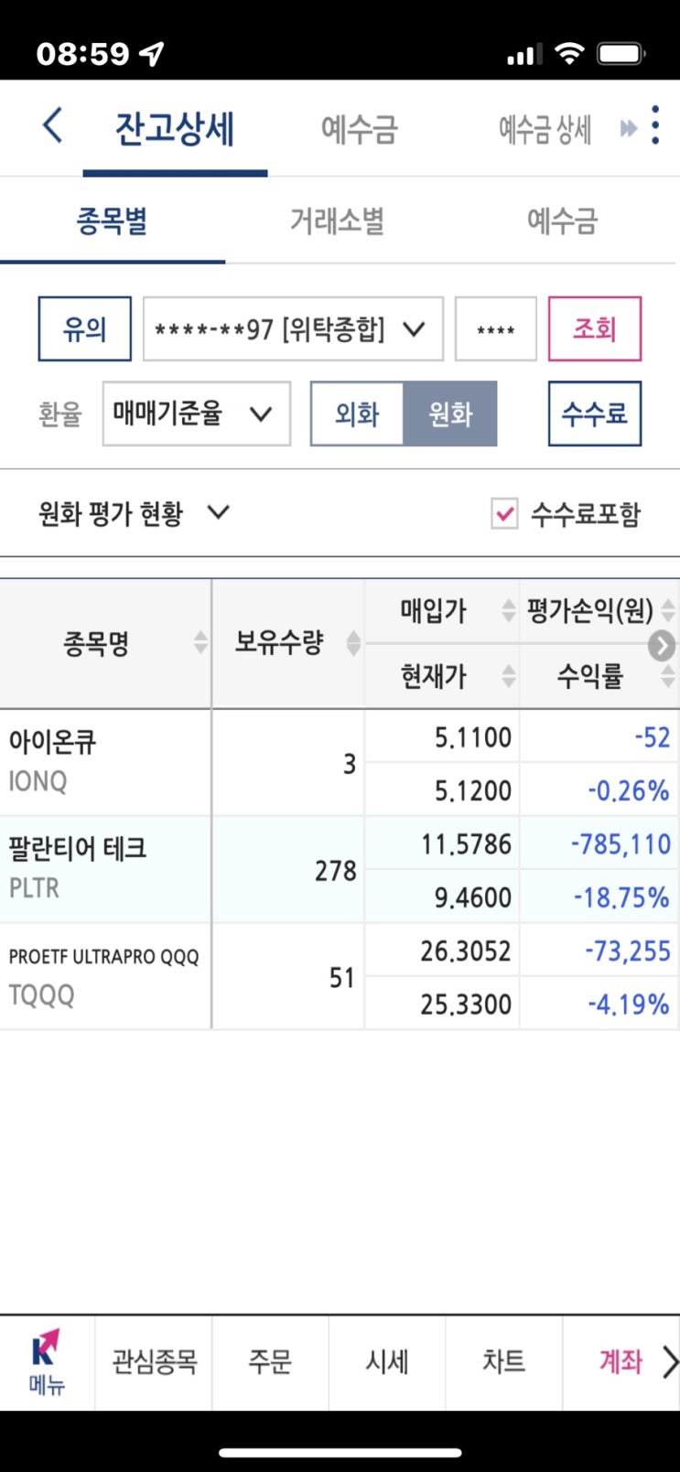Open 주문 in bottom bar
Viewport: 680px width, 1472px height.
270,1362
